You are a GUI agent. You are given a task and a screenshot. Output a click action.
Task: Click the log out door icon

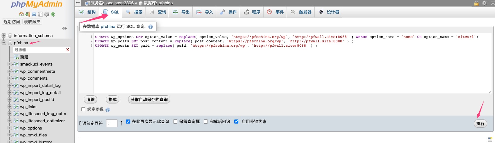(x=28, y=14)
